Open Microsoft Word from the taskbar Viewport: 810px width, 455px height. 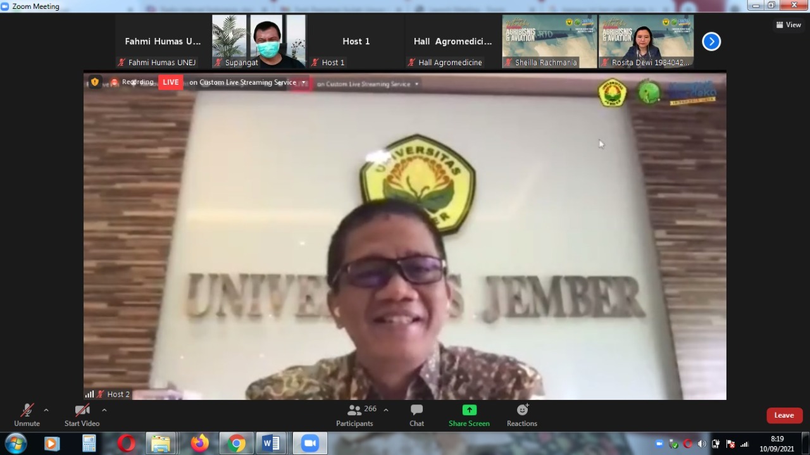(271, 444)
